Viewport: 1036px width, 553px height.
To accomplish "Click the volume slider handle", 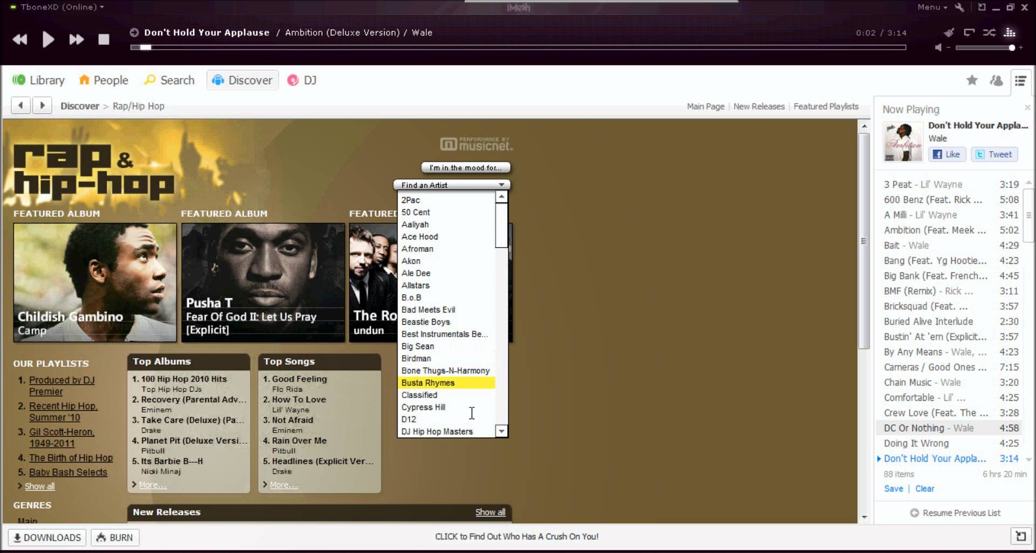I will pos(1012,47).
